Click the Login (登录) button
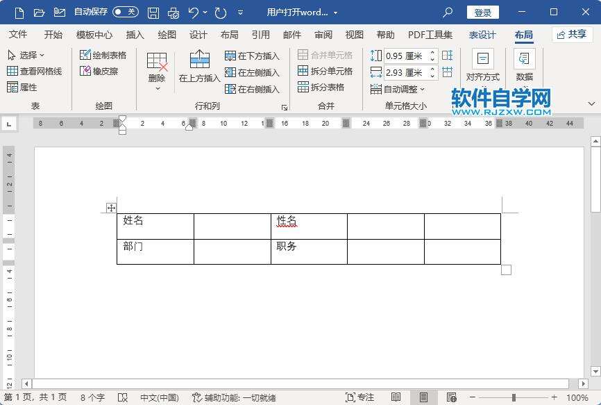The width and height of the screenshot is (601, 405). pyautogui.click(x=483, y=13)
